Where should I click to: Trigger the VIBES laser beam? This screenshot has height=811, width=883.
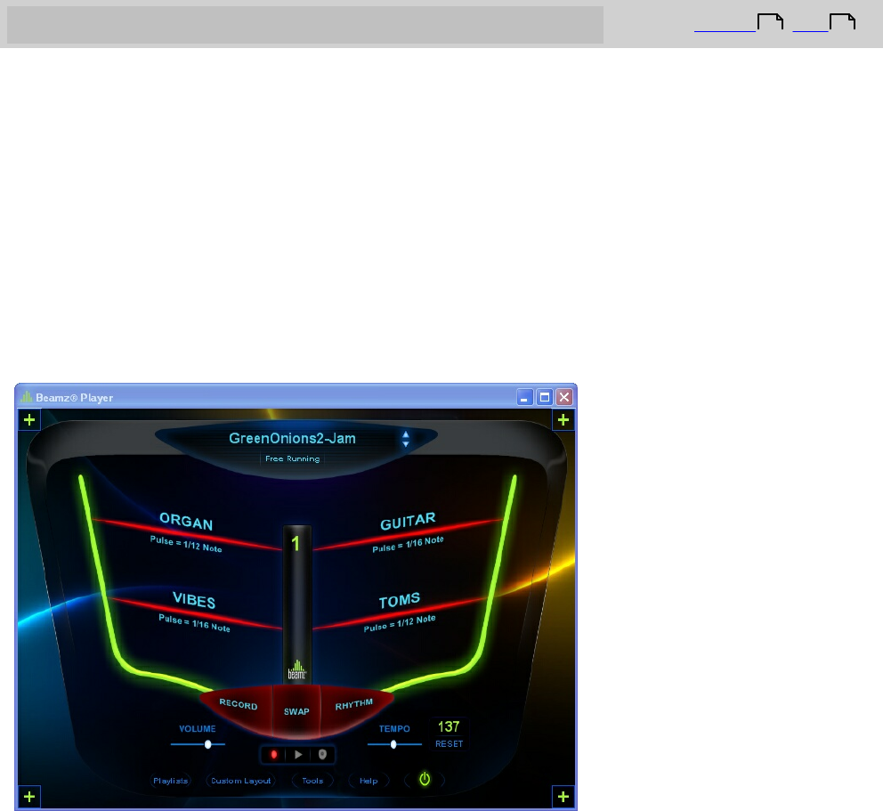[194, 613]
